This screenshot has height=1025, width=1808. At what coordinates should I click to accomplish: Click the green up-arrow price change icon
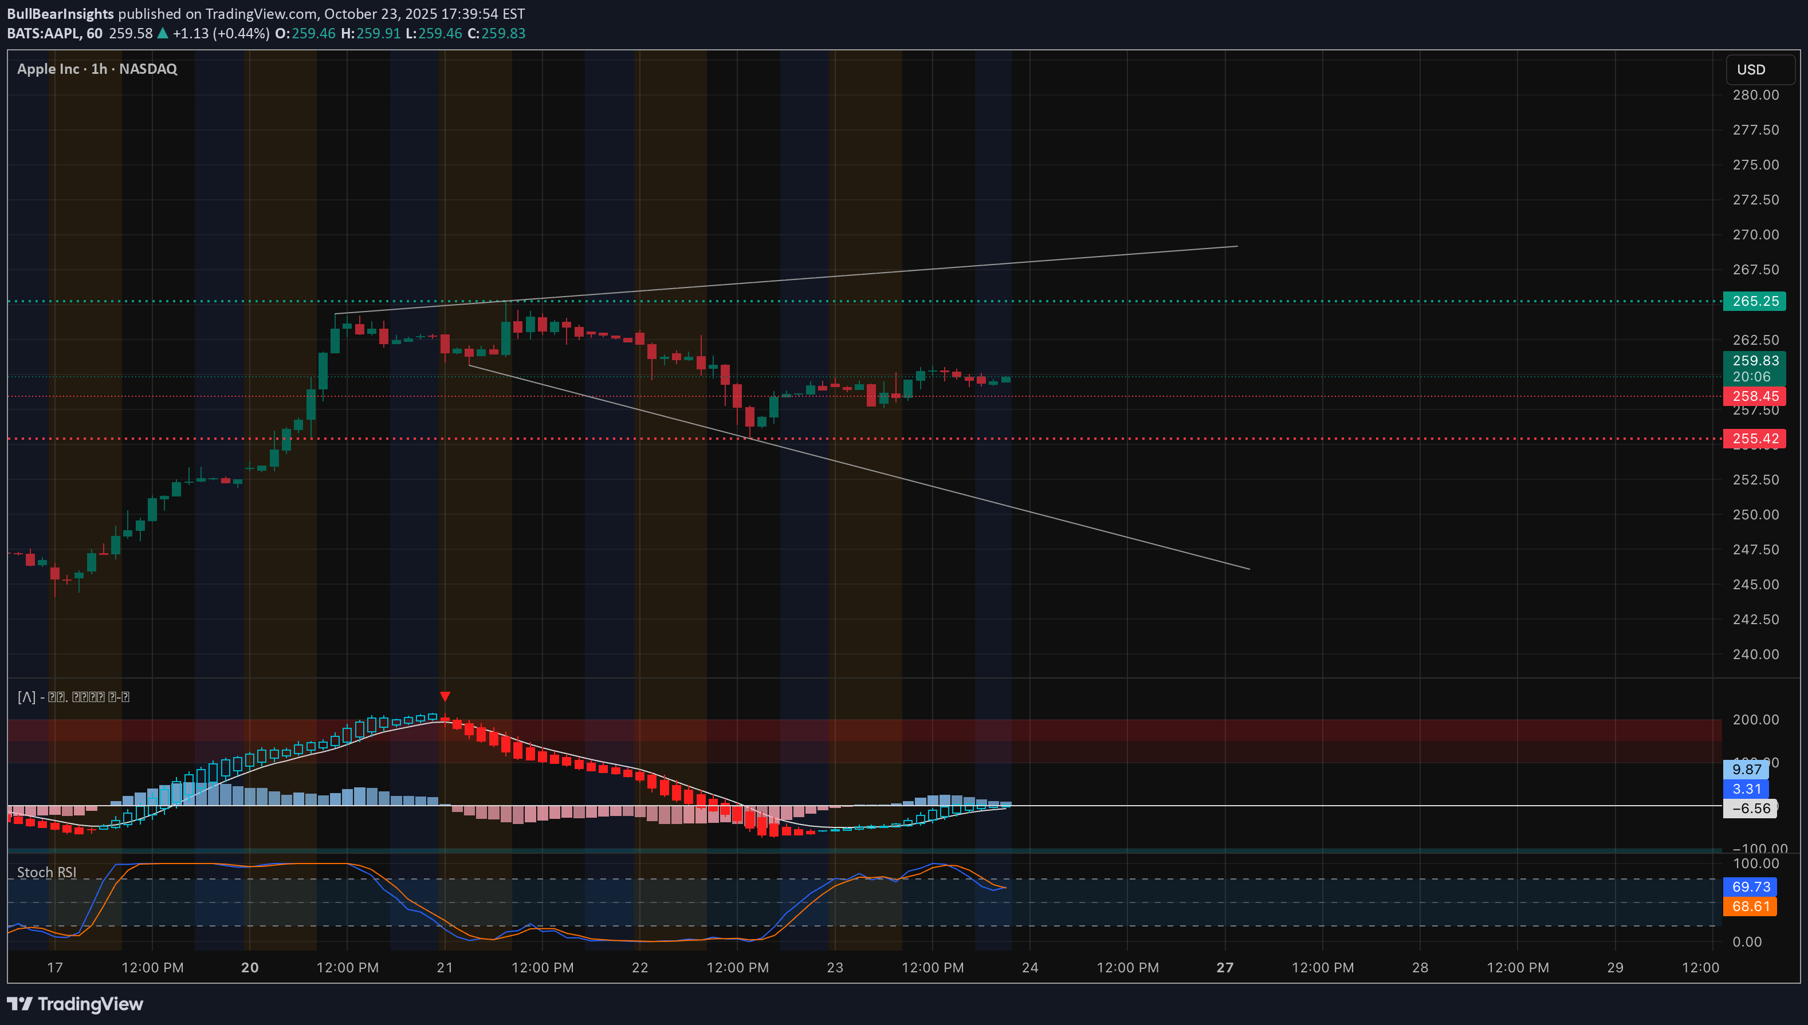pos(163,33)
